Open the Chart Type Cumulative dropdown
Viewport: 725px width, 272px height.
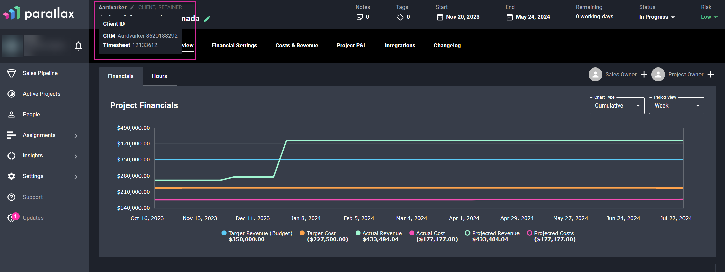point(617,106)
